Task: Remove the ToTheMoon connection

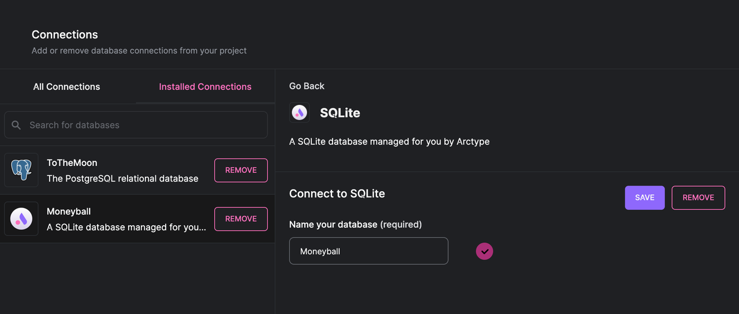Action: coord(241,171)
